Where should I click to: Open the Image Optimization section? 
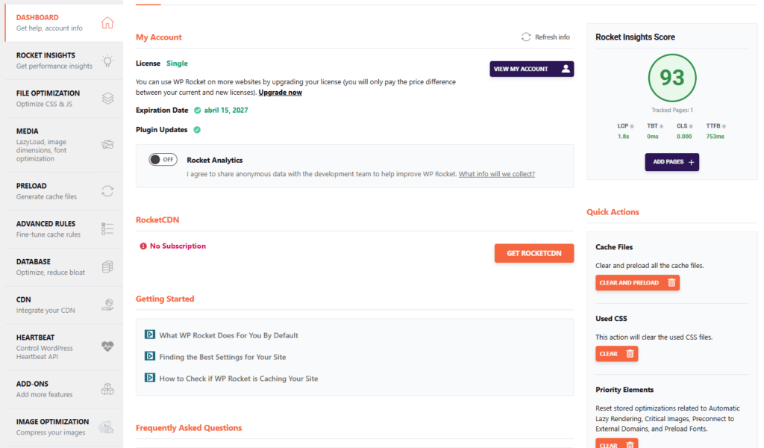64,427
